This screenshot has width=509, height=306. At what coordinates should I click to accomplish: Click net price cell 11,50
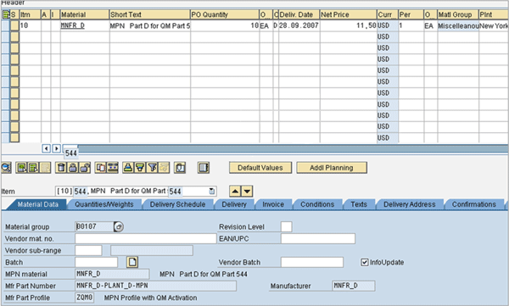(x=348, y=25)
